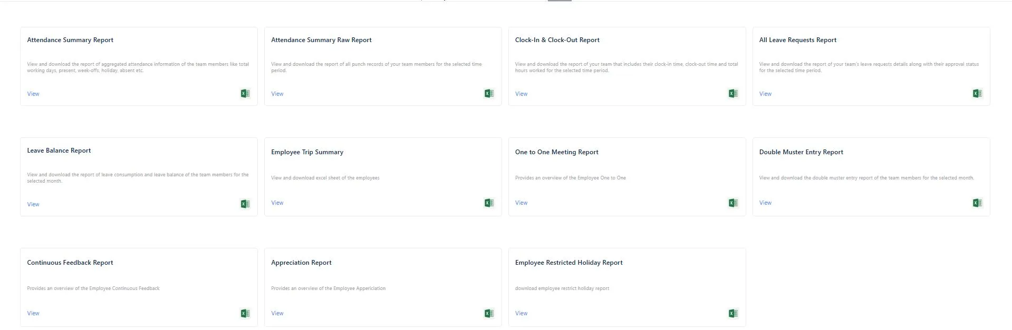Open View link under Clock-In & Clock-Out Report
The height and width of the screenshot is (330, 1012).
tap(521, 94)
